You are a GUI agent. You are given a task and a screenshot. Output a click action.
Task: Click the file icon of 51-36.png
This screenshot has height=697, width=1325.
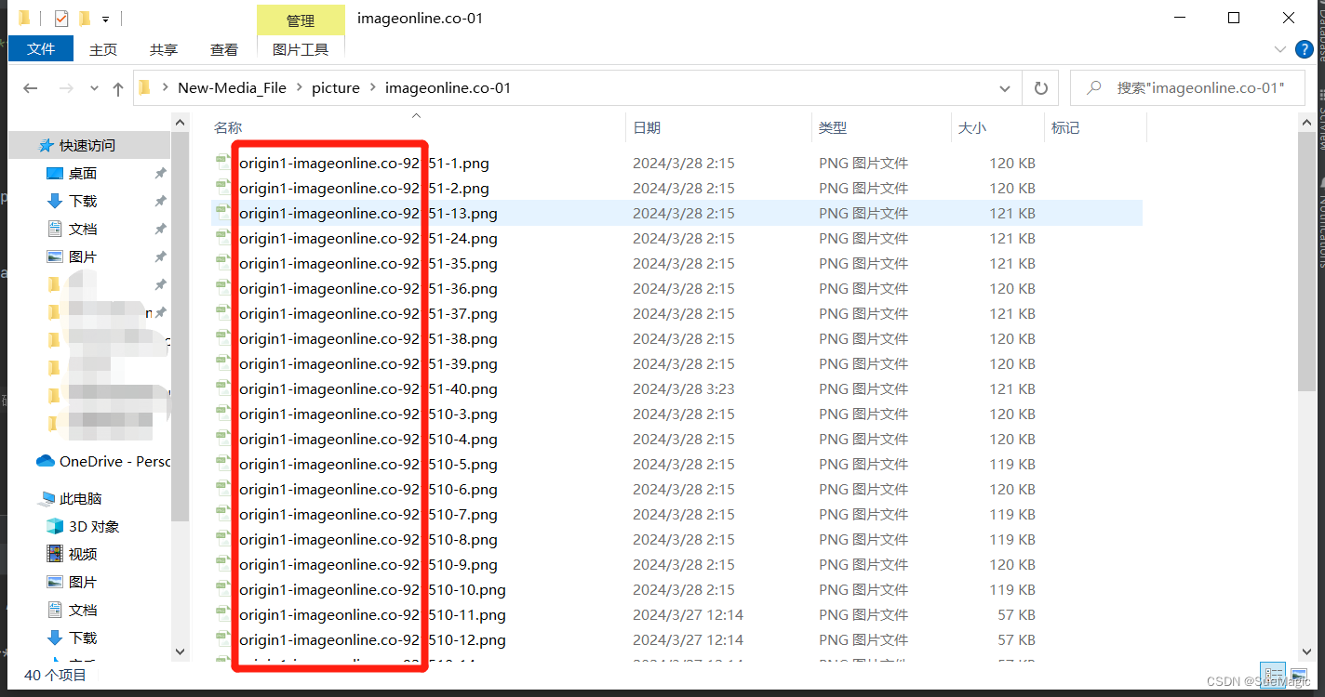[x=222, y=288]
